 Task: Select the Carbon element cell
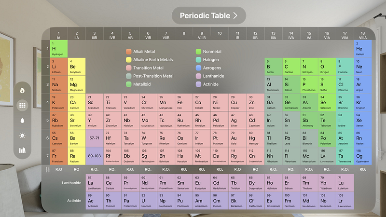tap(291, 67)
